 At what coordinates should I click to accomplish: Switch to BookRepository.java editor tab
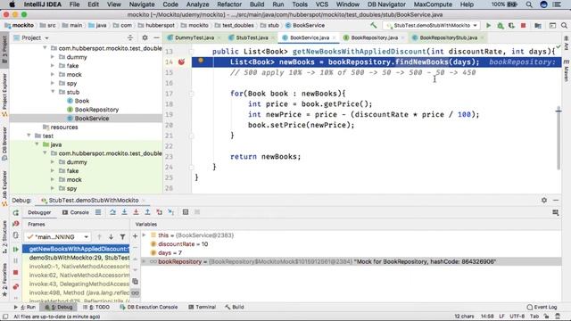[374, 37]
